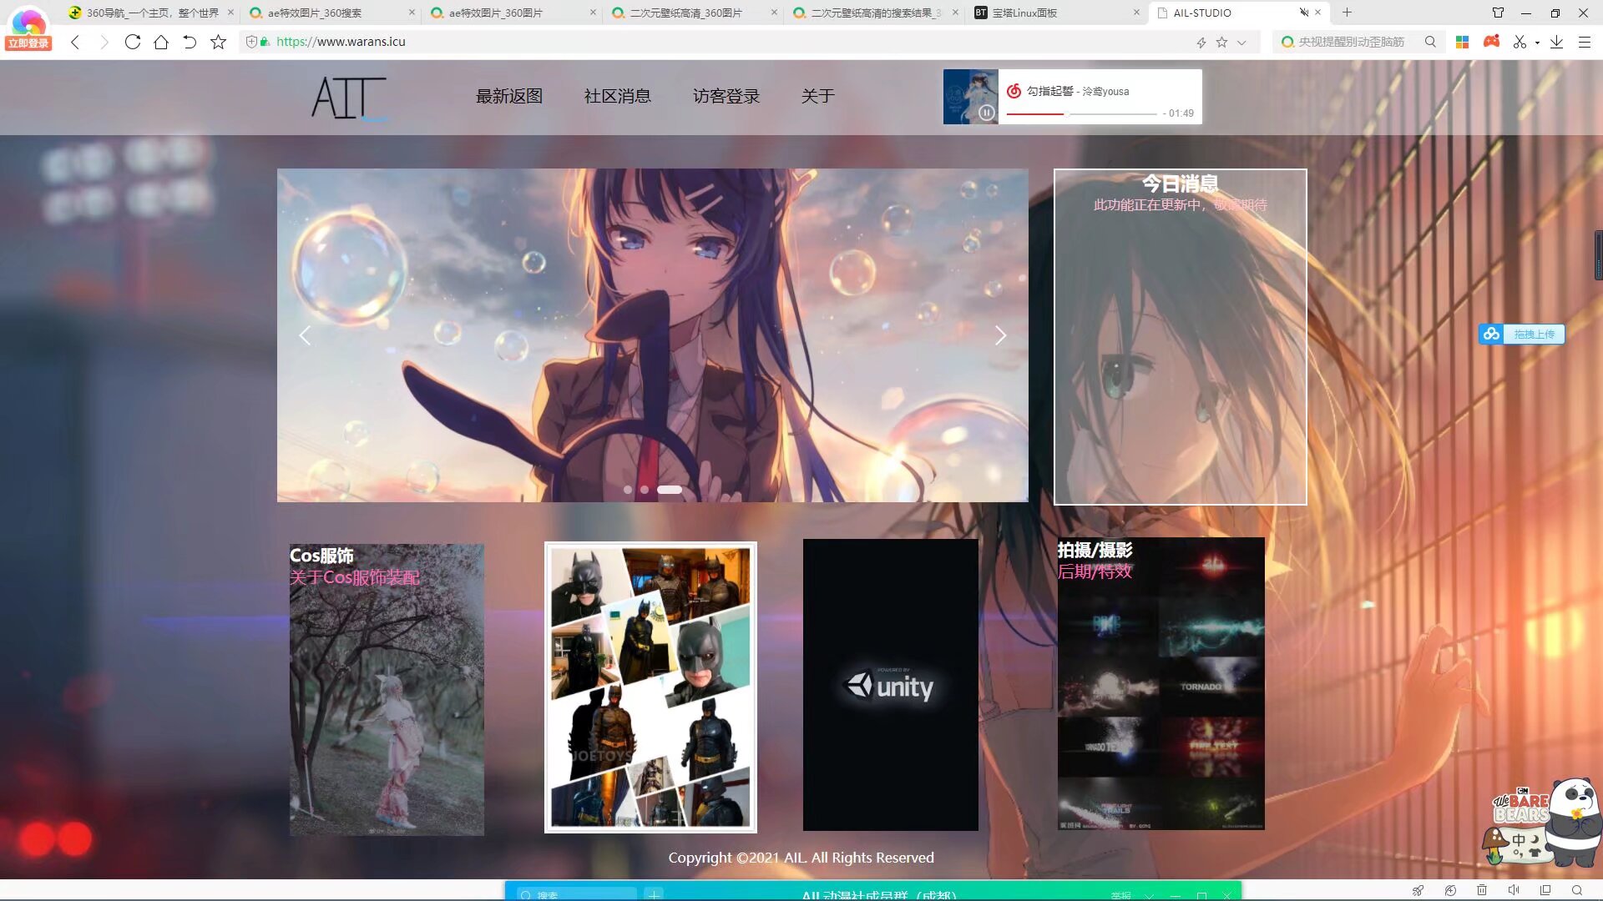The width and height of the screenshot is (1603, 901).
Task: Bookmark this page with the toolbar star icon
Action: point(218,42)
